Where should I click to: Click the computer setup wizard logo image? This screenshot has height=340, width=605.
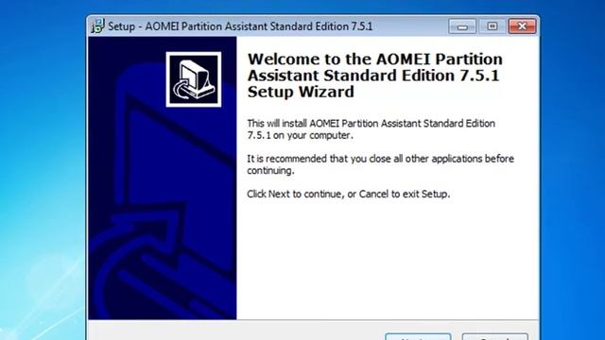click(x=194, y=79)
